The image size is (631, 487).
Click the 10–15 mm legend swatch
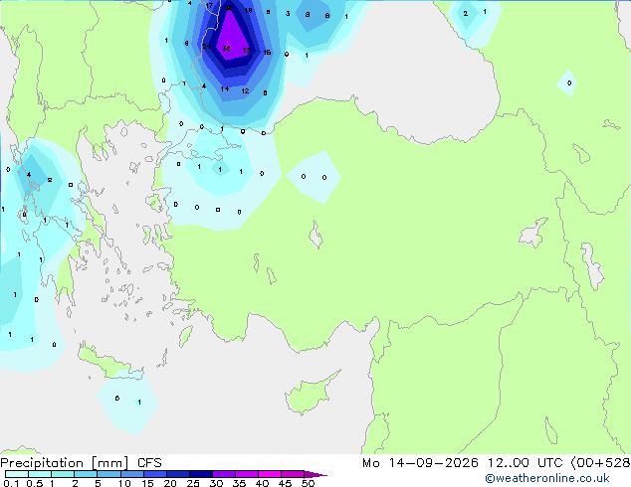tap(131, 474)
